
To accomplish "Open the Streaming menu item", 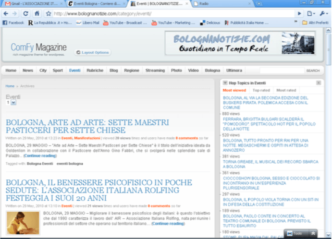I will [155, 71].
